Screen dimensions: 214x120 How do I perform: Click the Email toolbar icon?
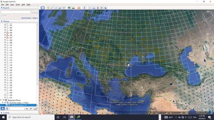90,8
